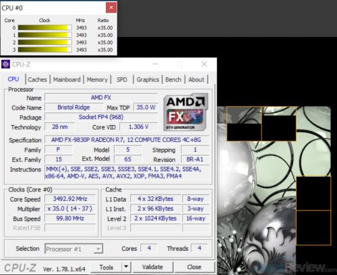Click the CPU #0 window title
Screen dimensions: 337x275
pyautogui.click(x=12, y=8)
